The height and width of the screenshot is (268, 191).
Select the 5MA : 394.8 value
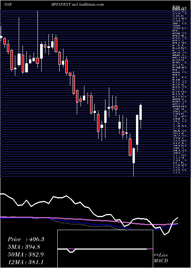coord(24,247)
